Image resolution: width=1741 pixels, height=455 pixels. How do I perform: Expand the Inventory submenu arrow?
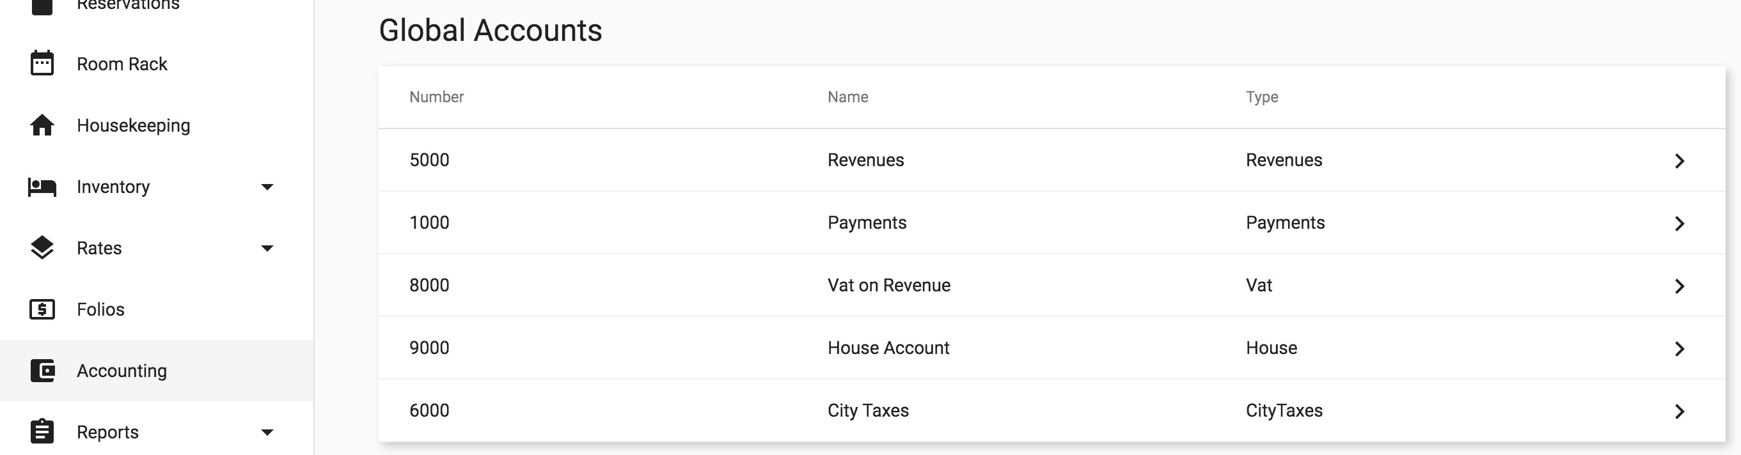point(267,187)
